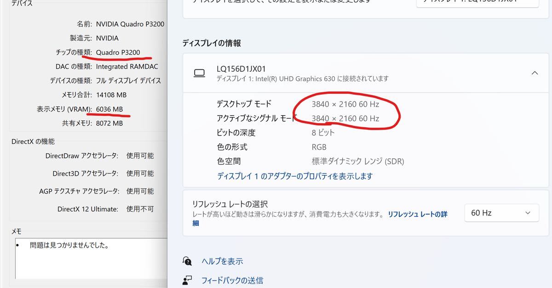
Task: Click the デスクトップ モード resolution value
Action: point(345,104)
